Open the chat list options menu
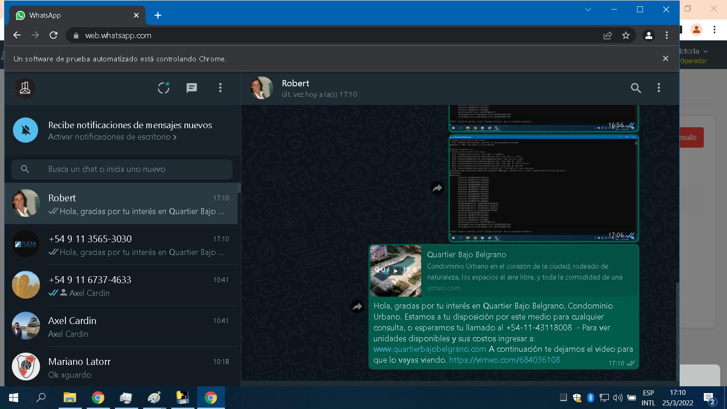 (220, 88)
